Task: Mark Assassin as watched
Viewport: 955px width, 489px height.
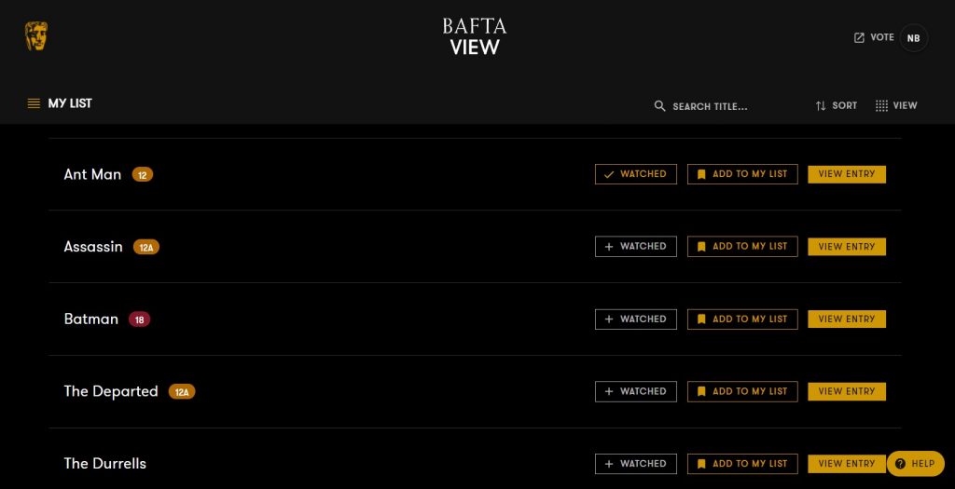Action: point(636,246)
